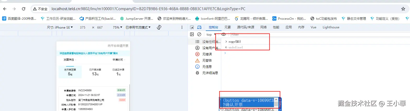Toggle the device toolbar icon
This screenshot has width=410, height=111.
pyautogui.click(x=199, y=27)
